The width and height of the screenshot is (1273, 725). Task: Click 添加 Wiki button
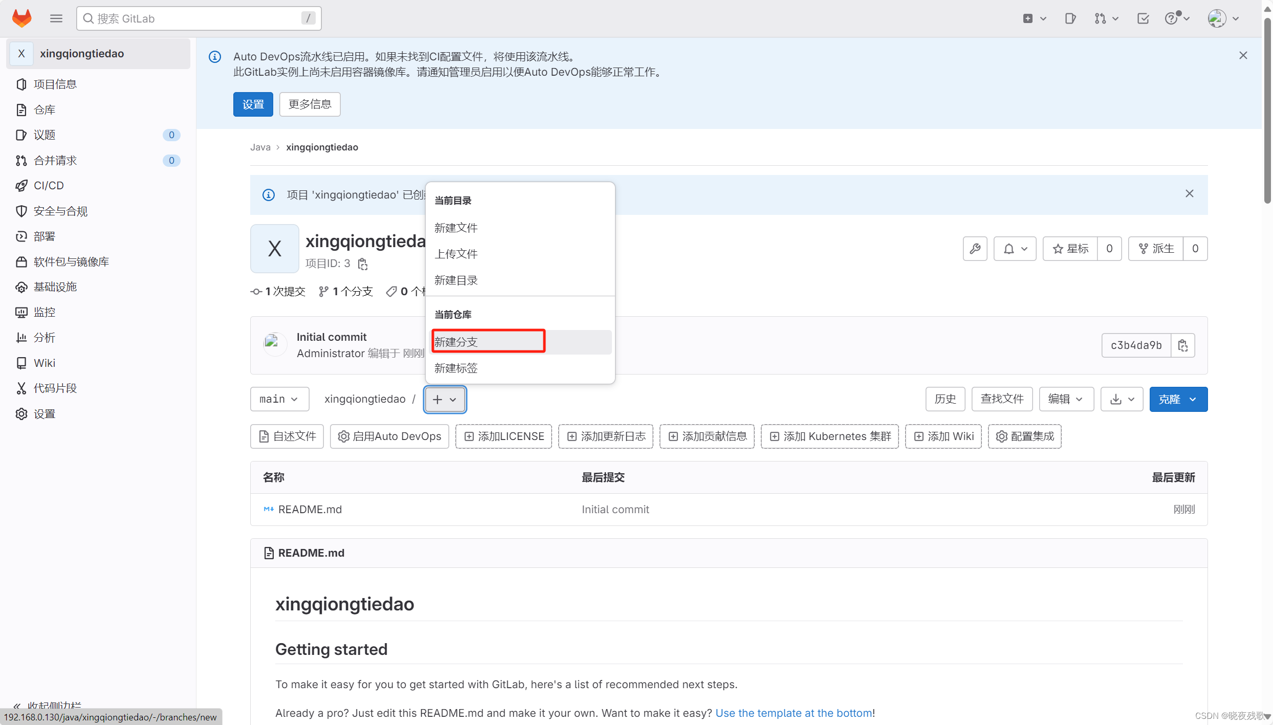coord(943,436)
